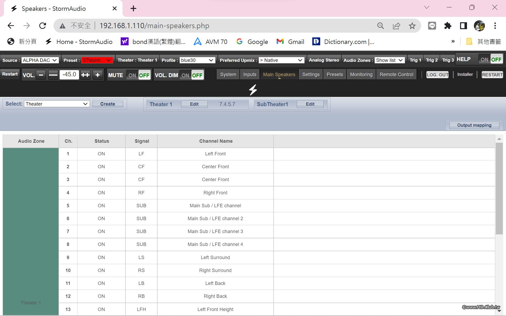506x316 pixels.
Task: Switch to the System tab
Action: tap(228, 75)
